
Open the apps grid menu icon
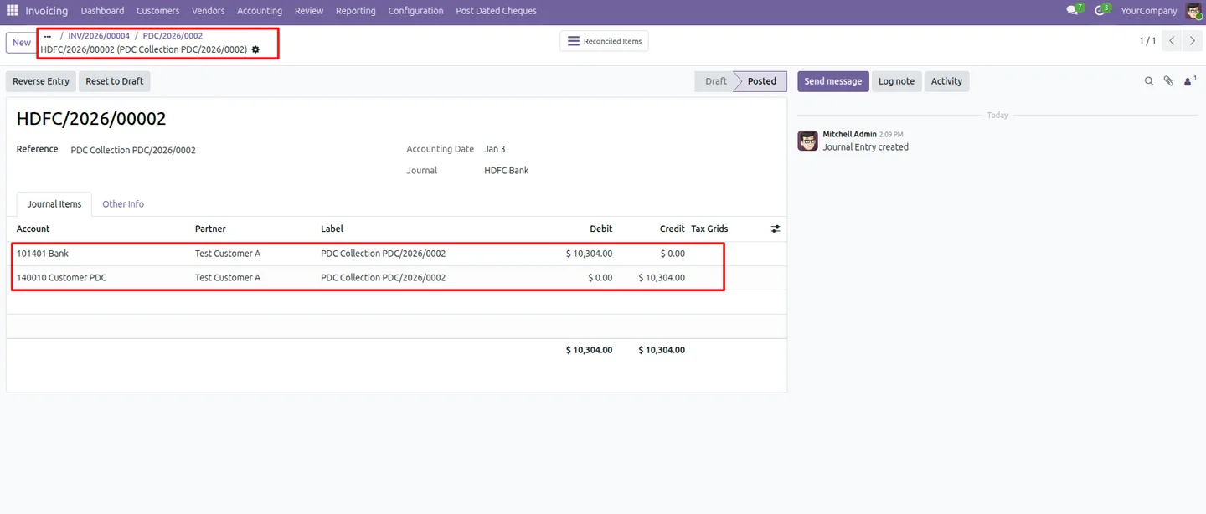point(13,11)
